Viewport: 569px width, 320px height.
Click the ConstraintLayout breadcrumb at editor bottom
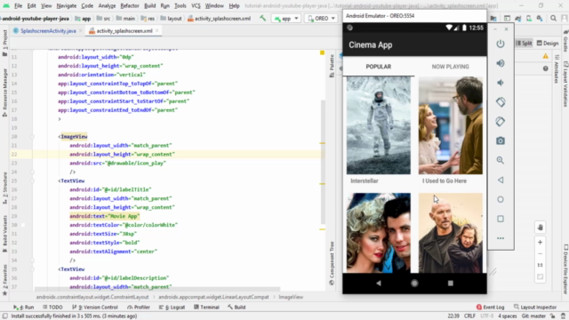92,297
